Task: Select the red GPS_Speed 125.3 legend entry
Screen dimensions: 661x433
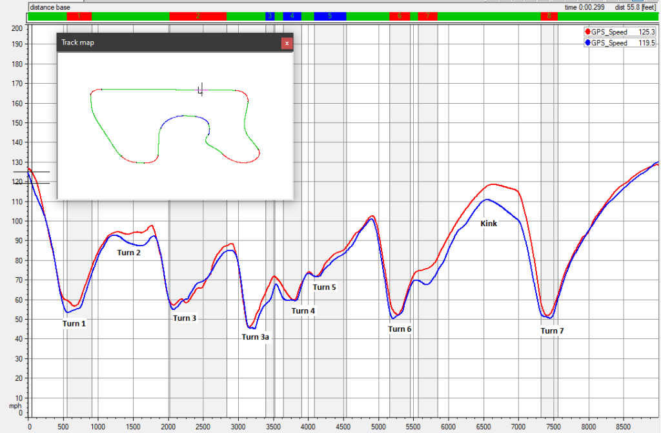Action: (x=620, y=32)
